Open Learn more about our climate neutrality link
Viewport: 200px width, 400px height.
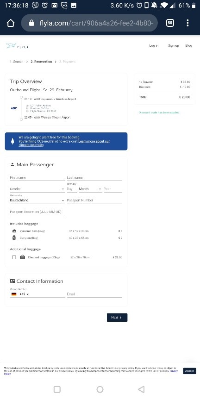coord(64,143)
